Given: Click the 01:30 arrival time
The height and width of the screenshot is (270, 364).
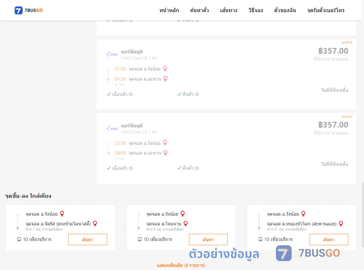Looking at the screenshot, I should pos(120,79).
